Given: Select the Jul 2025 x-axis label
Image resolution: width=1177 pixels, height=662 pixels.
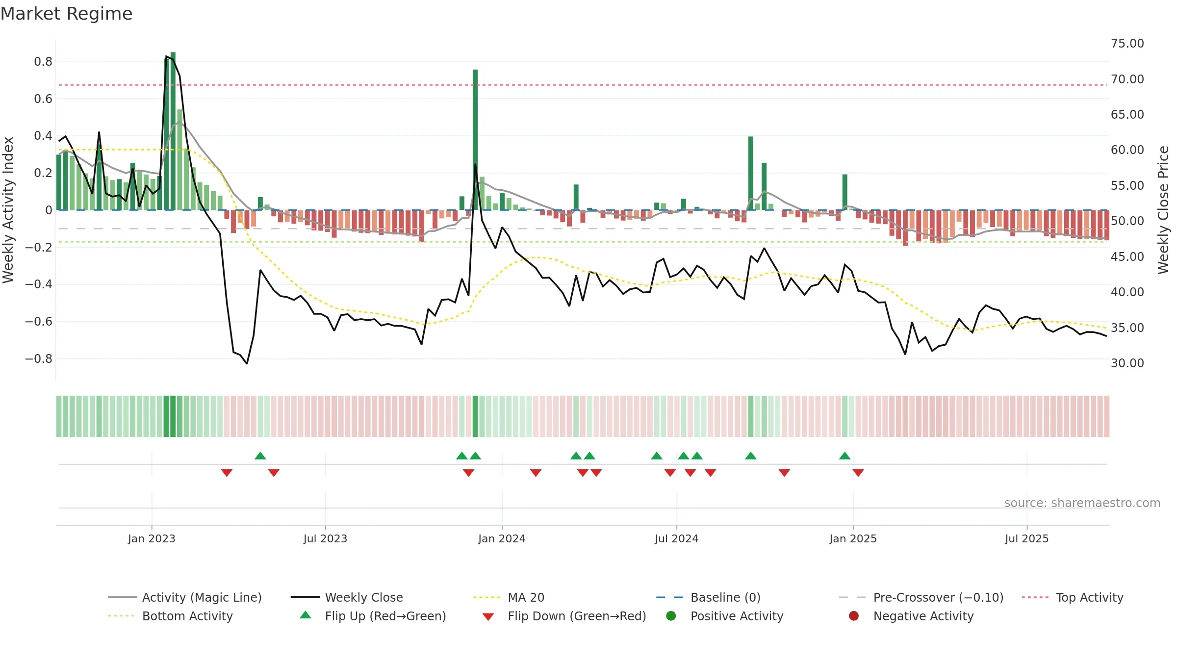Looking at the screenshot, I should click(x=1026, y=538).
